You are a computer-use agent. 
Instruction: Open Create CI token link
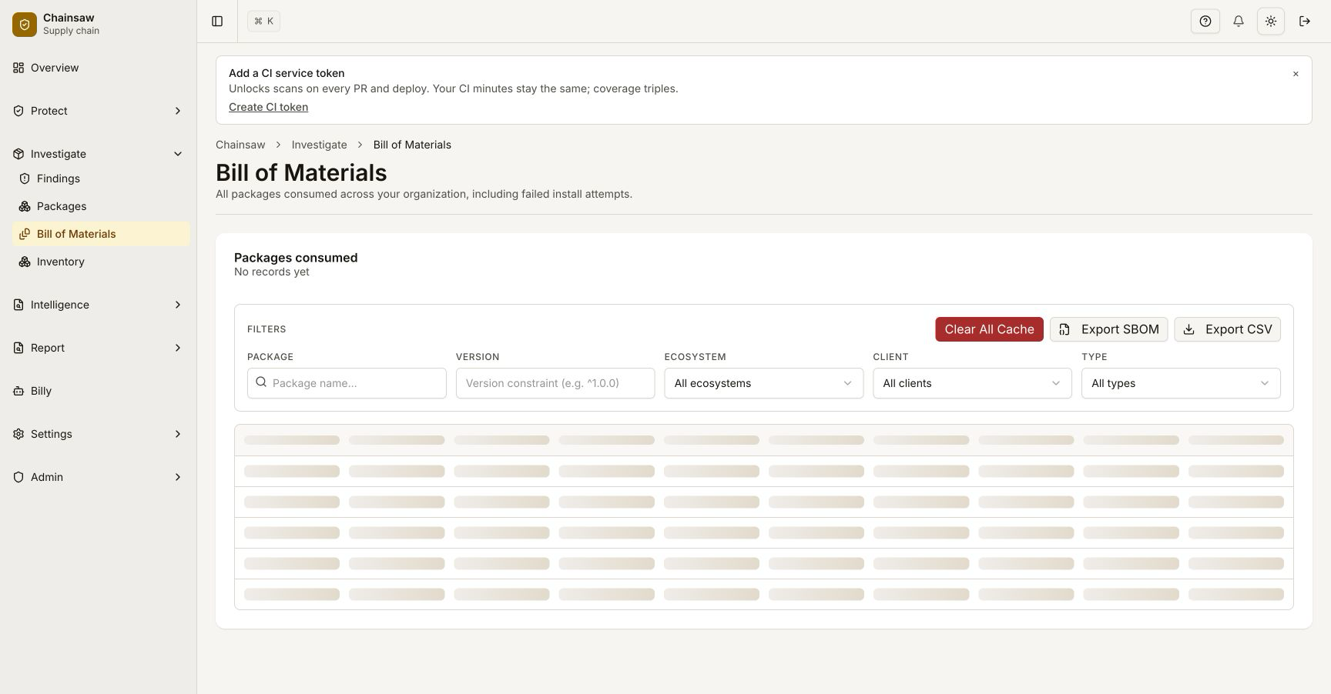point(268,107)
